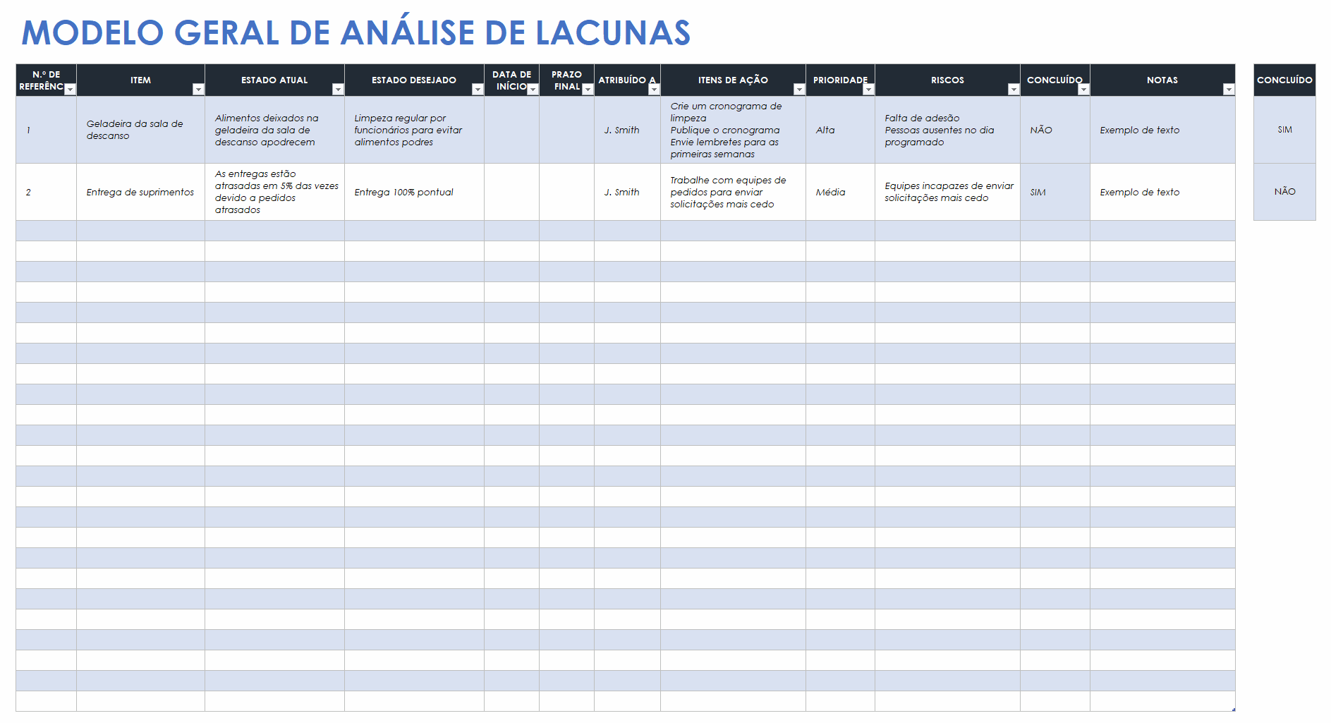This screenshot has width=1331, height=723.
Task: Open the RISCOS filter dropdown
Action: [1014, 90]
